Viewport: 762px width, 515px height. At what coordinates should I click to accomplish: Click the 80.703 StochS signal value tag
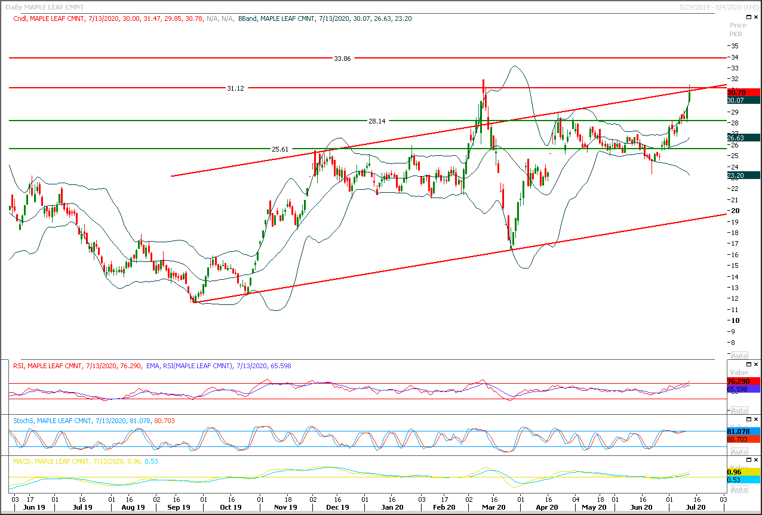[744, 439]
